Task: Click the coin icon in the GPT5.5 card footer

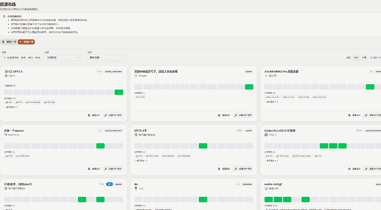Action: (x=89, y=115)
